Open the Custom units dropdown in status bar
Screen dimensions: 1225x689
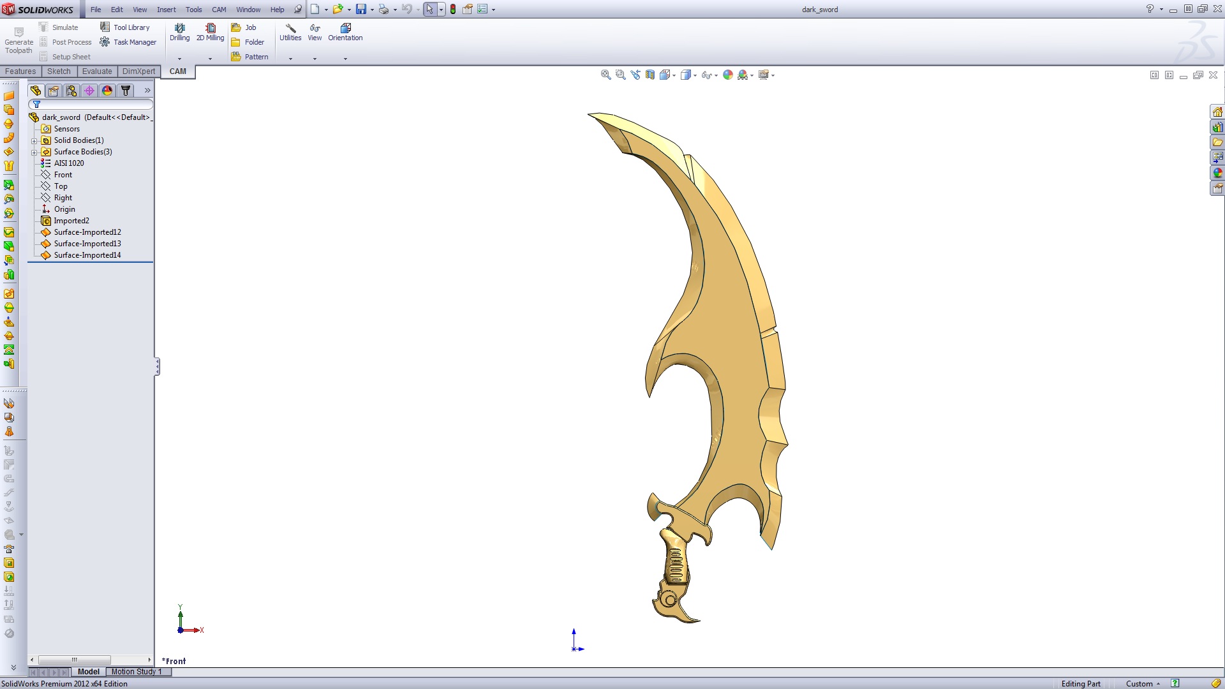(1143, 684)
